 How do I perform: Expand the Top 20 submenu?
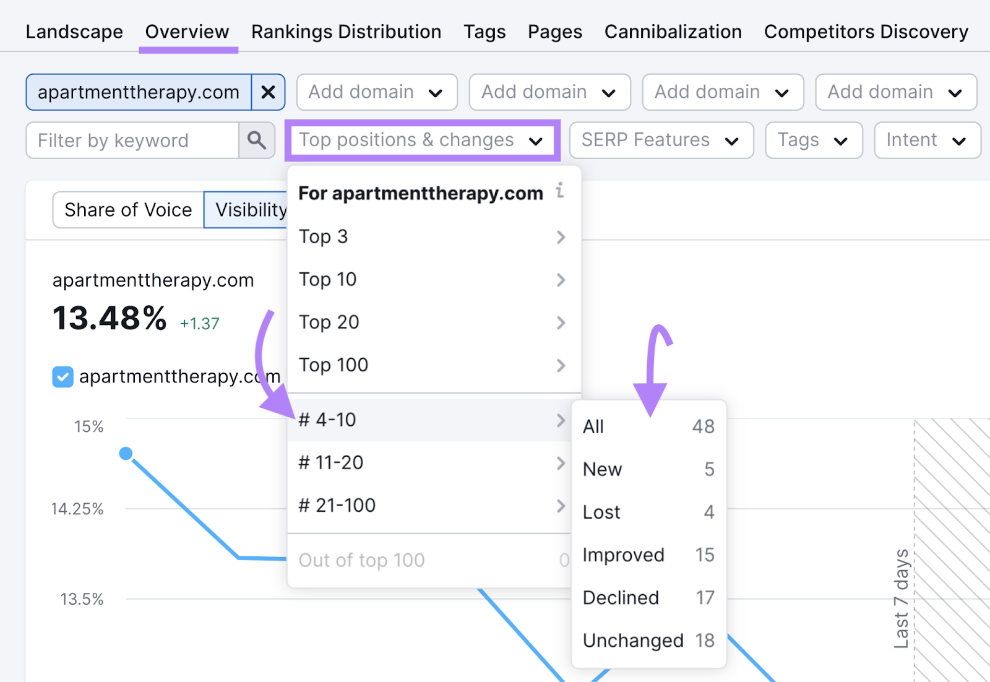(433, 322)
